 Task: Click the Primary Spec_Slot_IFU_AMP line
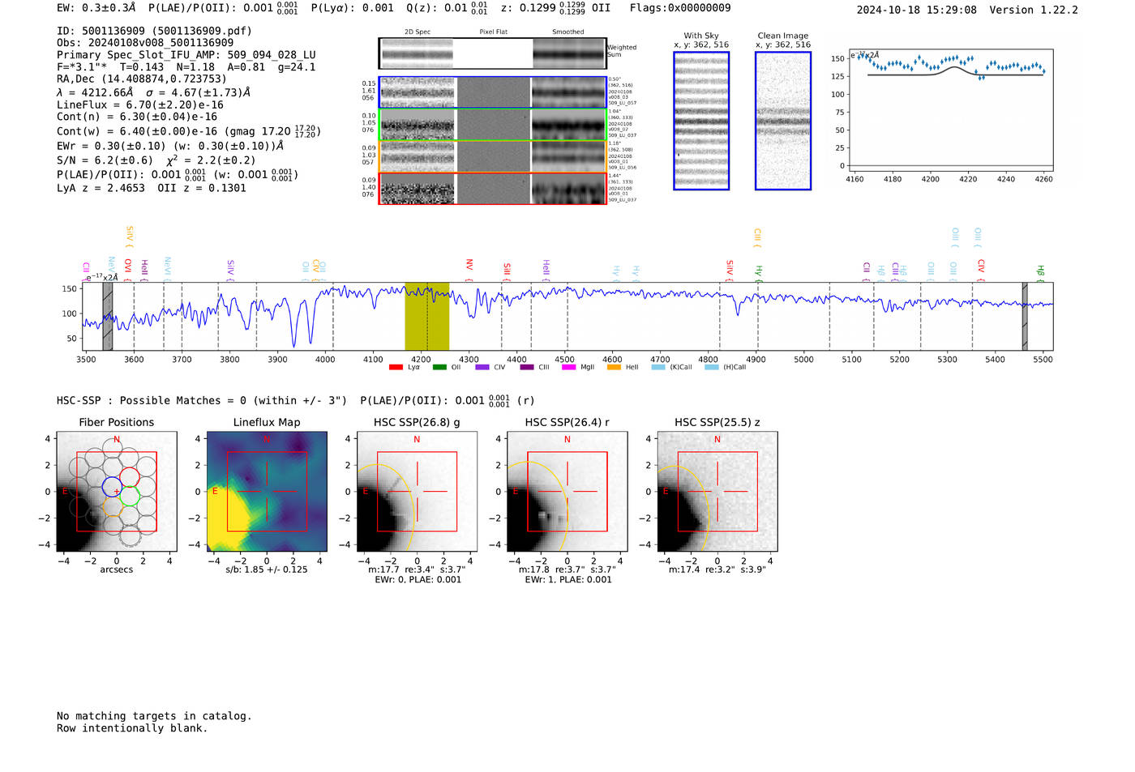pyautogui.click(x=186, y=55)
